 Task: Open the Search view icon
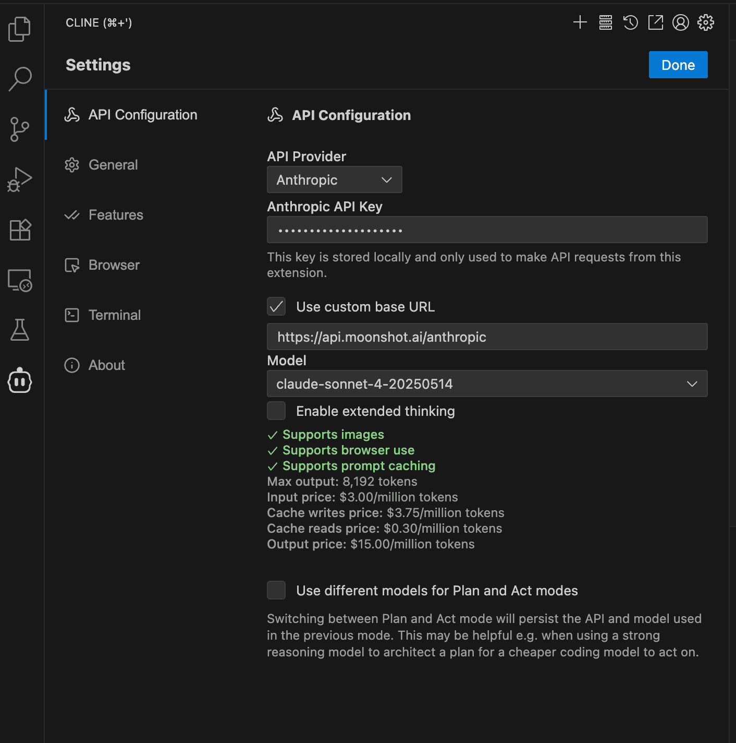click(20, 79)
